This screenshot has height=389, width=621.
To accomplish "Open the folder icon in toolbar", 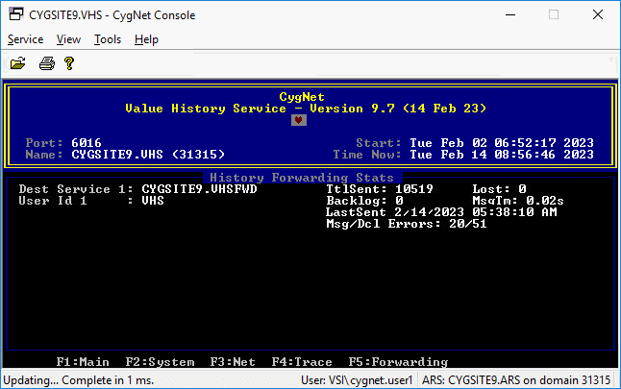I will point(18,63).
